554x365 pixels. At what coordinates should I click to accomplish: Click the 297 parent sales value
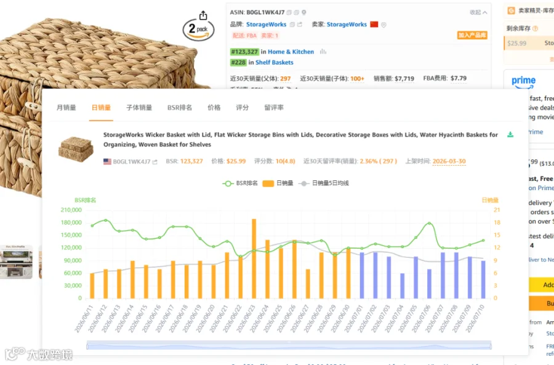(x=286, y=78)
